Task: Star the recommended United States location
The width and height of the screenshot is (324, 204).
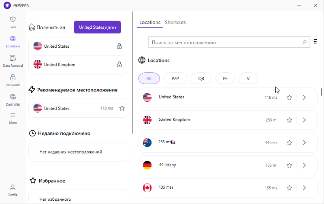Action: coord(122,108)
